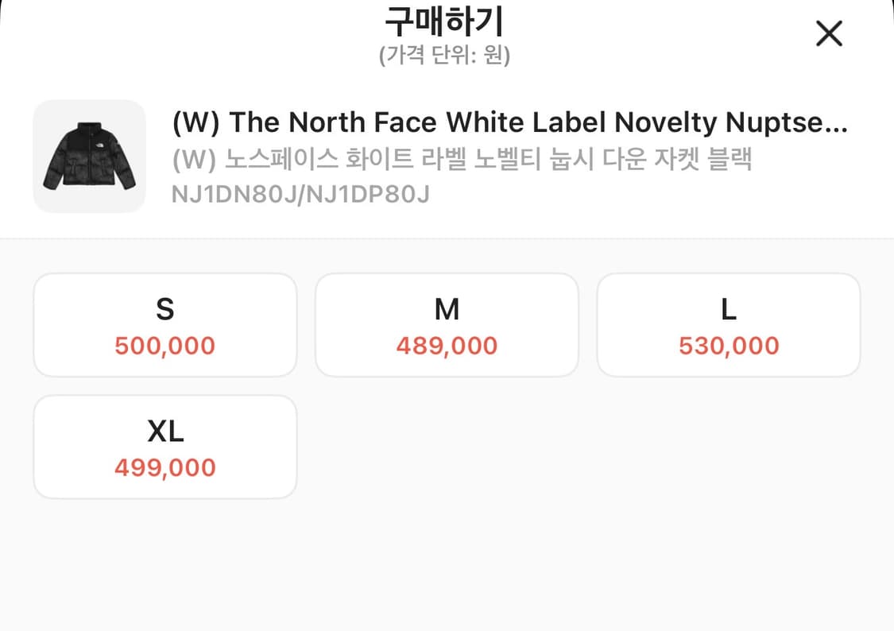Click the letter L size label
The height and width of the screenshot is (631, 894).
tap(728, 309)
